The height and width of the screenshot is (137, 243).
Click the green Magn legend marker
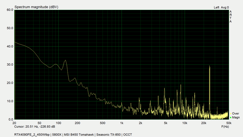point(231,118)
